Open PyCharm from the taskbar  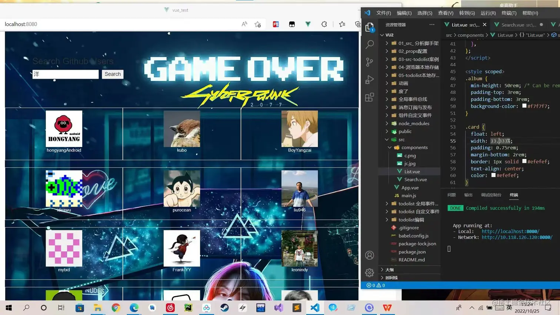point(188,308)
